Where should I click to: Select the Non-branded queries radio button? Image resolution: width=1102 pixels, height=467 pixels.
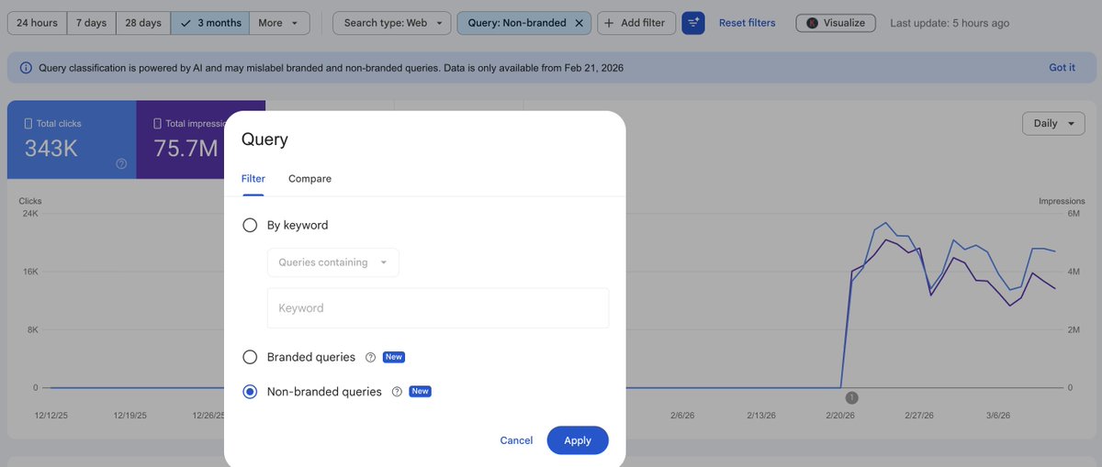pyautogui.click(x=250, y=392)
